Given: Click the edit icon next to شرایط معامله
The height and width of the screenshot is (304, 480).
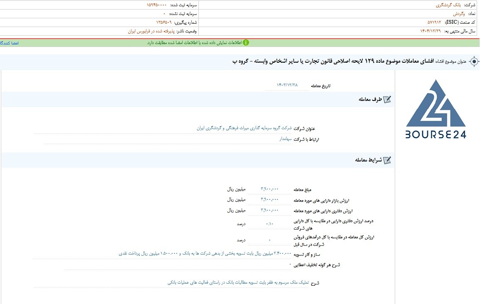Looking at the screenshot, I should pyautogui.click(x=387, y=160).
